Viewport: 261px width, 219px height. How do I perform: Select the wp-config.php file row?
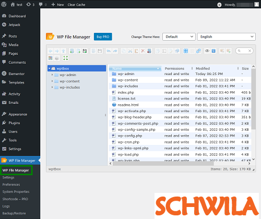pos(180,136)
